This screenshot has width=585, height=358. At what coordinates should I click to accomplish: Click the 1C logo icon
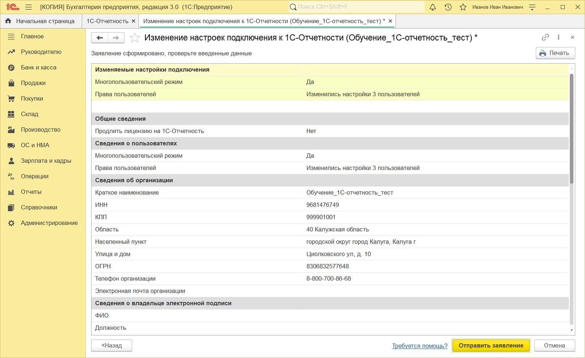click(12, 7)
